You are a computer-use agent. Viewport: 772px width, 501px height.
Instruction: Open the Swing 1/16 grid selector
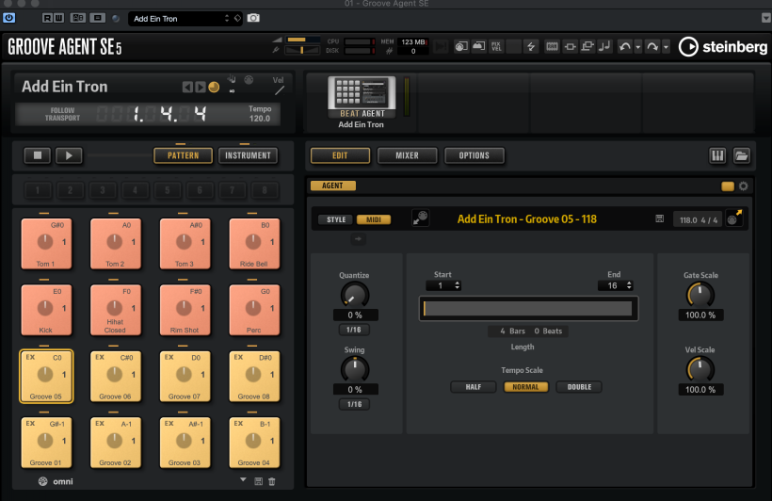click(354, 404)
